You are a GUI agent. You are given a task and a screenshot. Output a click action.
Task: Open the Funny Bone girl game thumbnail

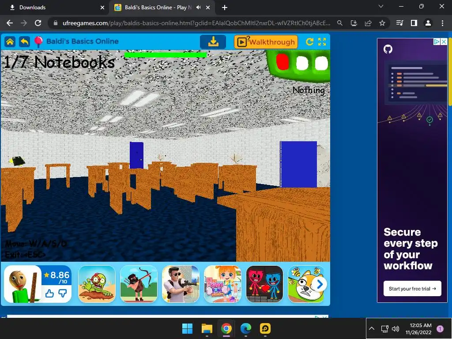(x=222, y=284)
